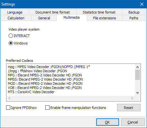Click horizontal scroll right arrow in codecs
Image resolution: width=147 pixels, height=128 pixels.
click(132, 98)
